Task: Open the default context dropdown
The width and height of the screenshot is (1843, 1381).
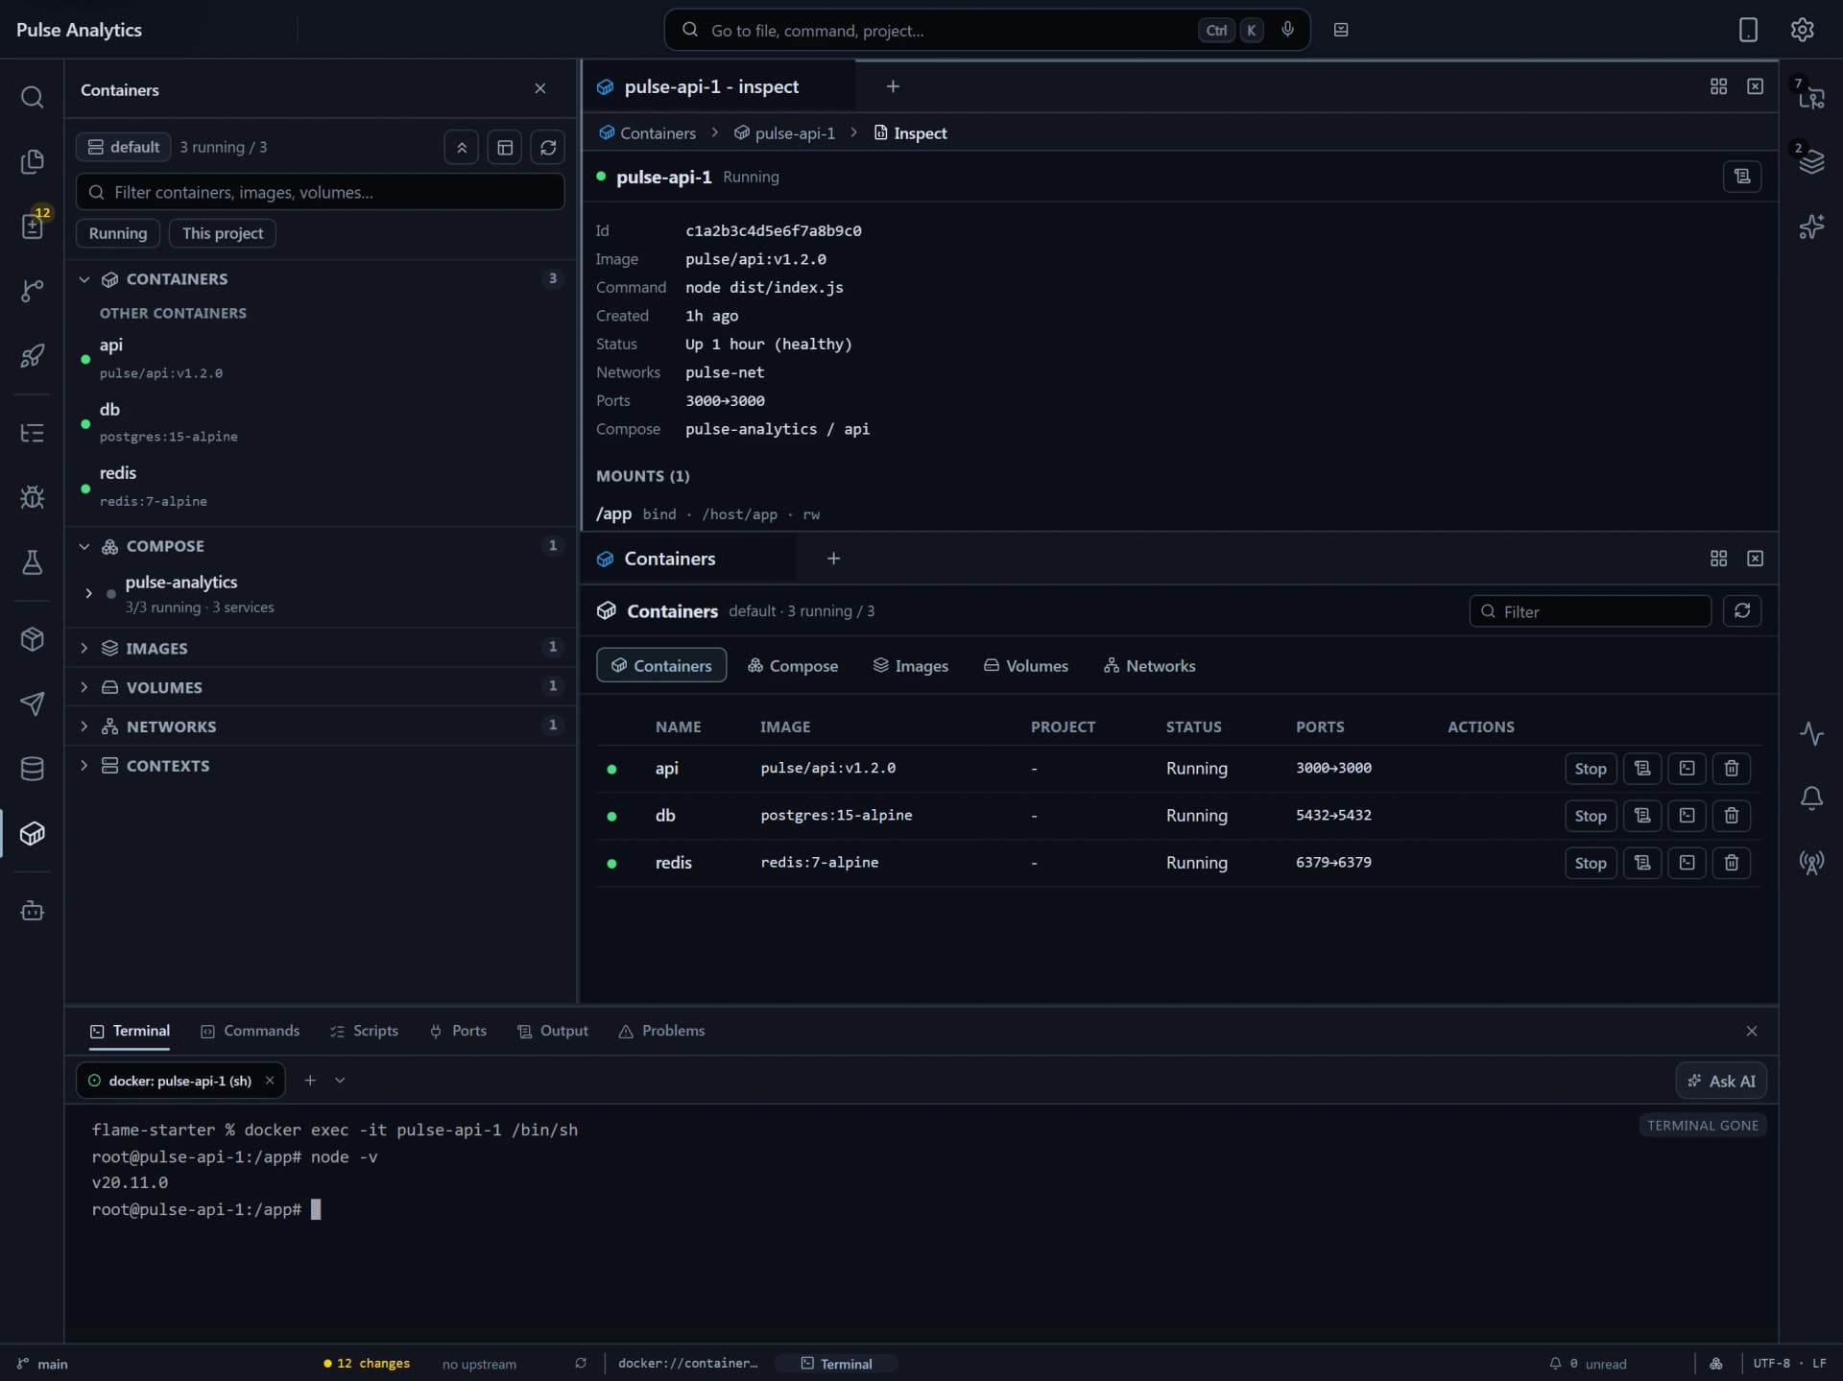Action: 123,147
